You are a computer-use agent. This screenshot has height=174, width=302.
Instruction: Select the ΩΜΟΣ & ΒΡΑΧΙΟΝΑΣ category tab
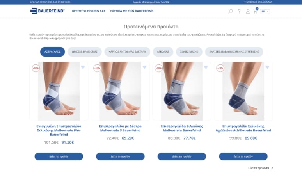click(85, 52)
